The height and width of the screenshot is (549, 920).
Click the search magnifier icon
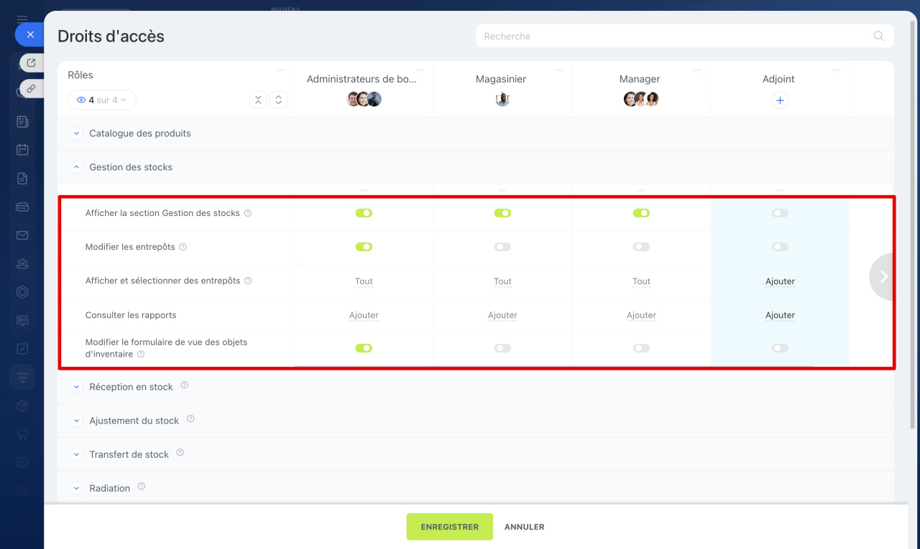pyautogui.click(x=878, y=36)
